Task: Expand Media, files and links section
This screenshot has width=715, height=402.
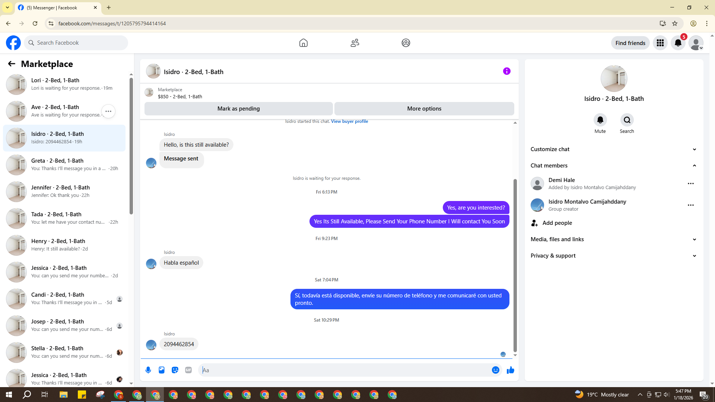Action: (613, 239)
